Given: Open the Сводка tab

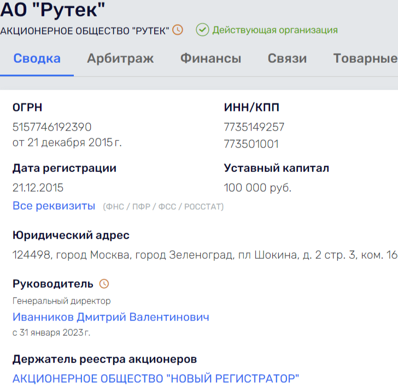Looking at the screenshot, I should tap(37, 58).
